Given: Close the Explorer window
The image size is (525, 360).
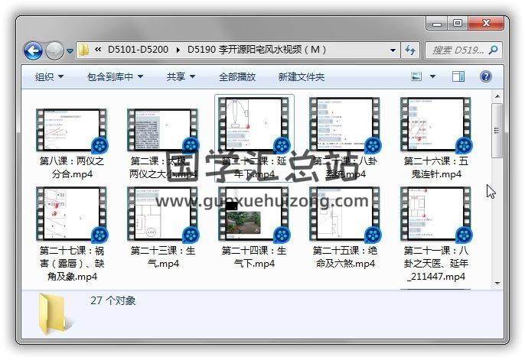Looking at the screenshot, I should point(486,24).
